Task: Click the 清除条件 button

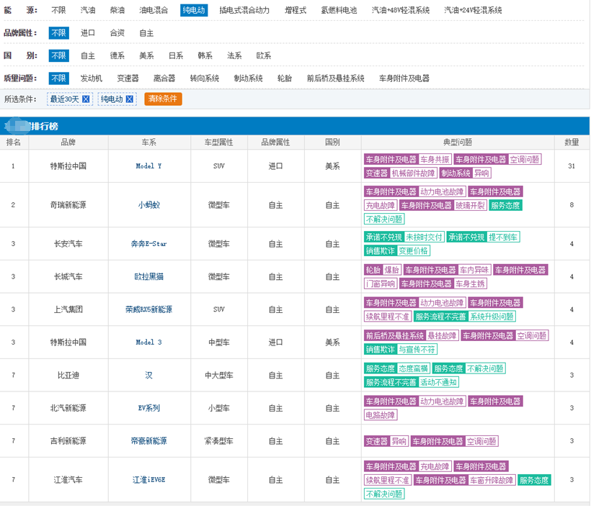Action: 163,99
